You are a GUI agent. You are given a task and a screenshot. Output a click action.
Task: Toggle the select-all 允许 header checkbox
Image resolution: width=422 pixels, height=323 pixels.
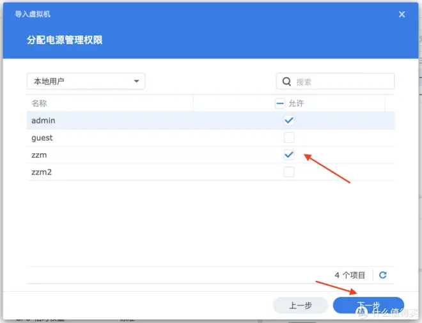(x=280, y=103)
